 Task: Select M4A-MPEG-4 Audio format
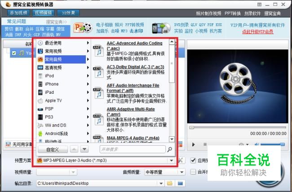point(133,138)
